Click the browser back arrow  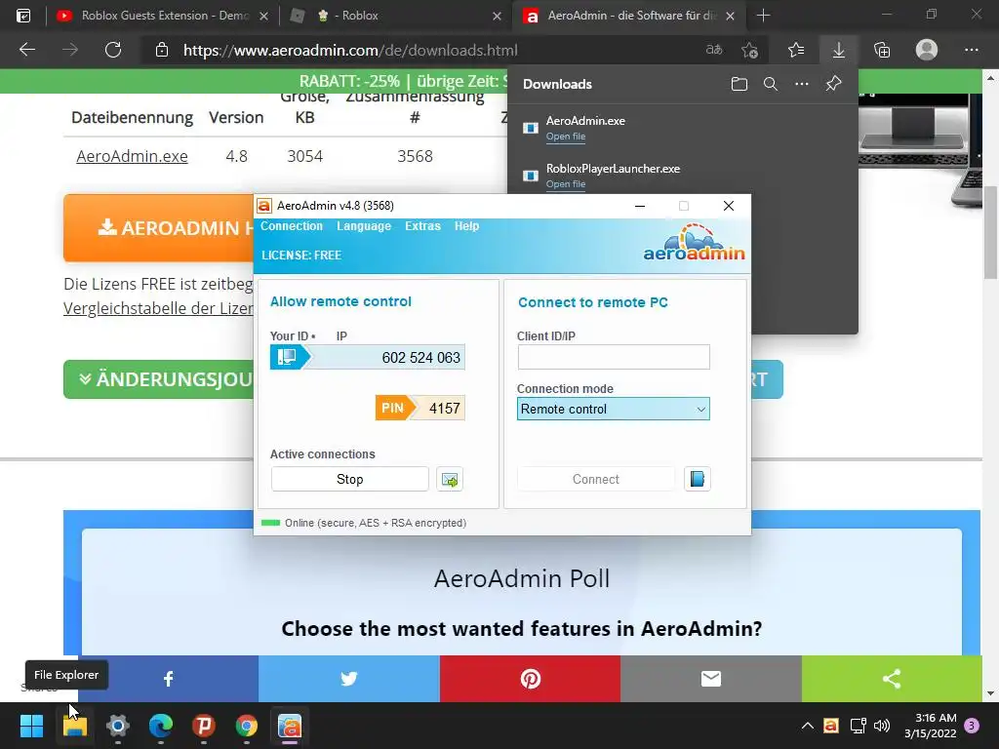[x=26, y=50]
